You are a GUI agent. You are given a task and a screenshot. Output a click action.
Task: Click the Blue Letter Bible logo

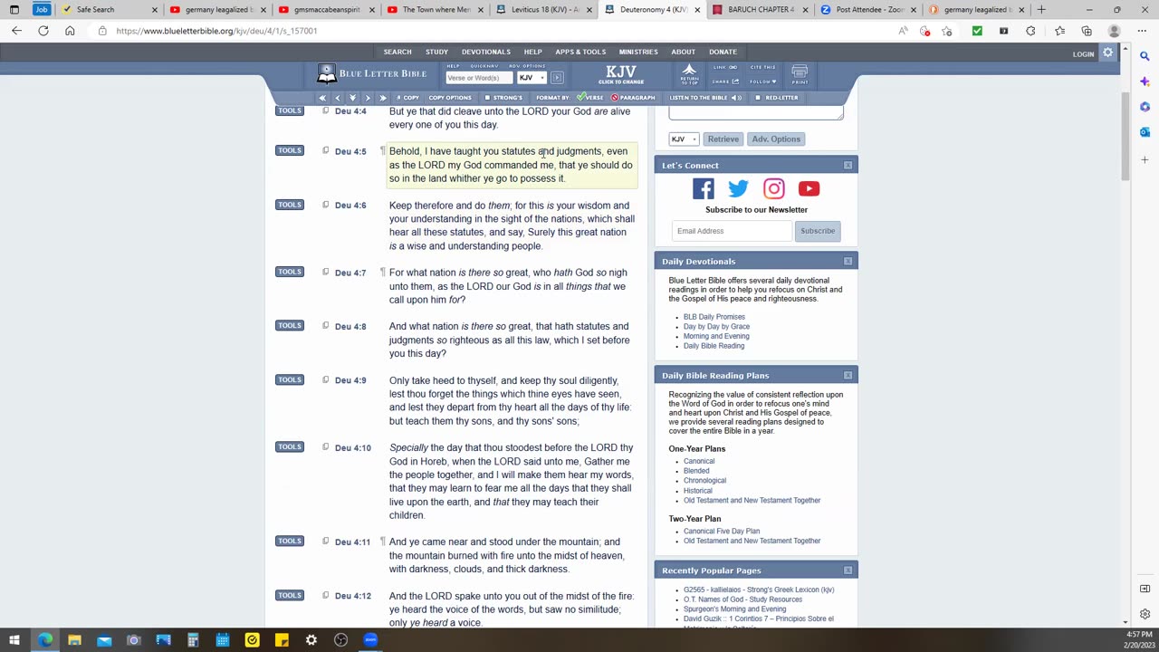pos(372,74)
